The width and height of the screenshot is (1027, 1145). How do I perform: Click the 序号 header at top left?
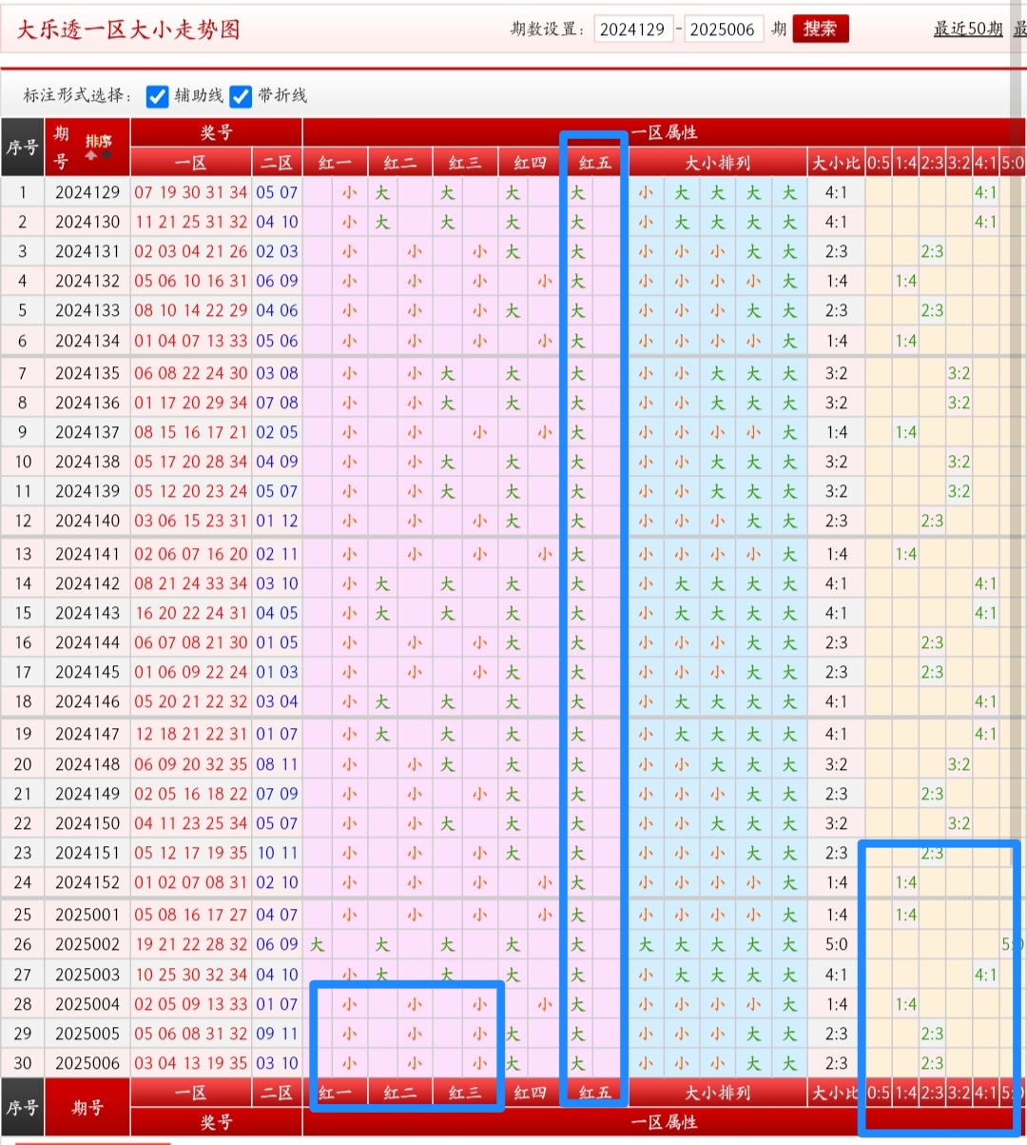coord(22,148)
